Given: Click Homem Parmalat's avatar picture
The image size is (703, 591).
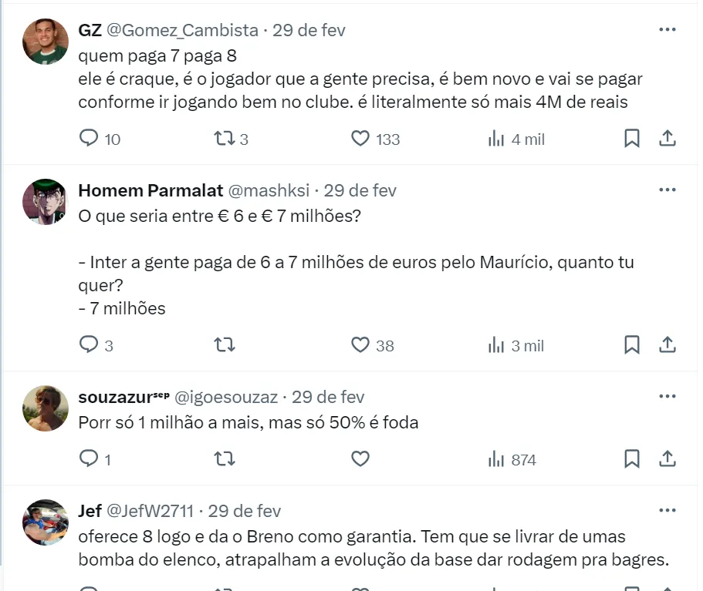Looking at the screenshot, I should click(46, 202).
